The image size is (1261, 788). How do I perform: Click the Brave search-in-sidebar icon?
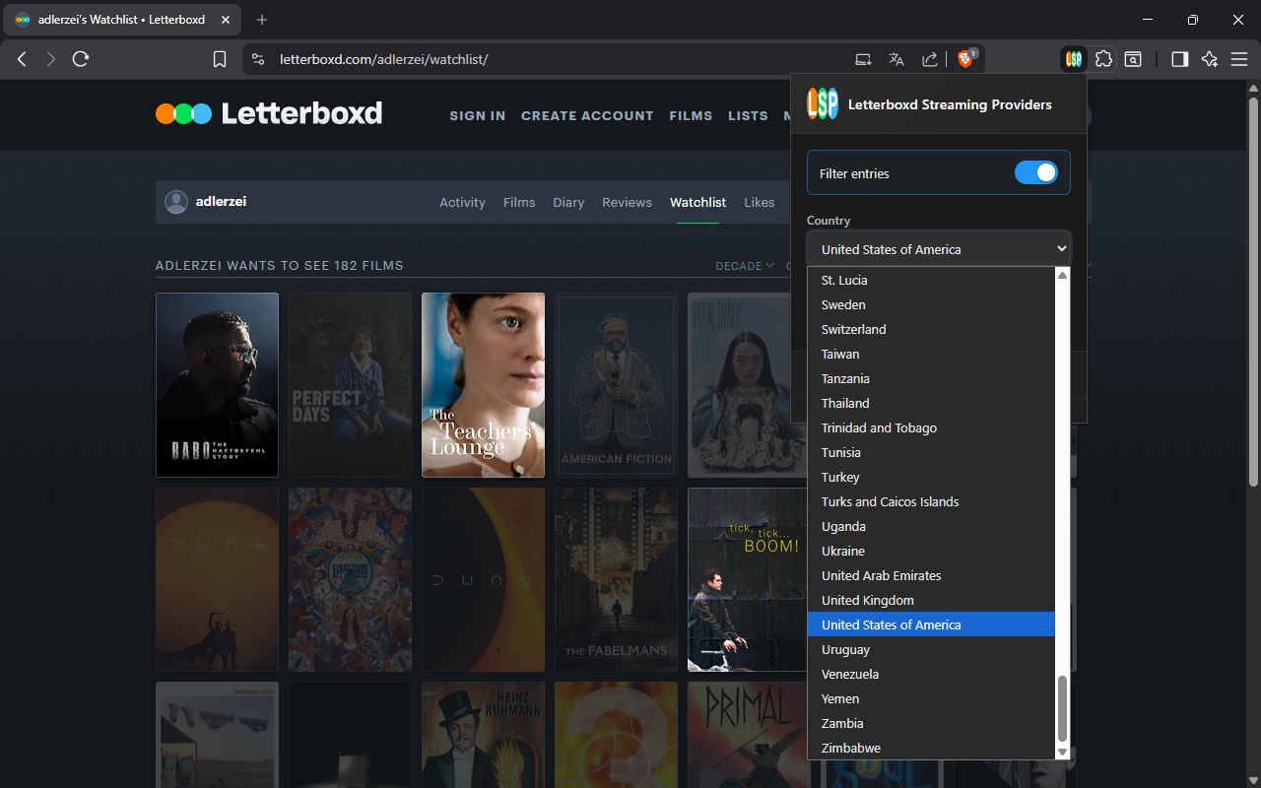click(x=1133, y=59)
